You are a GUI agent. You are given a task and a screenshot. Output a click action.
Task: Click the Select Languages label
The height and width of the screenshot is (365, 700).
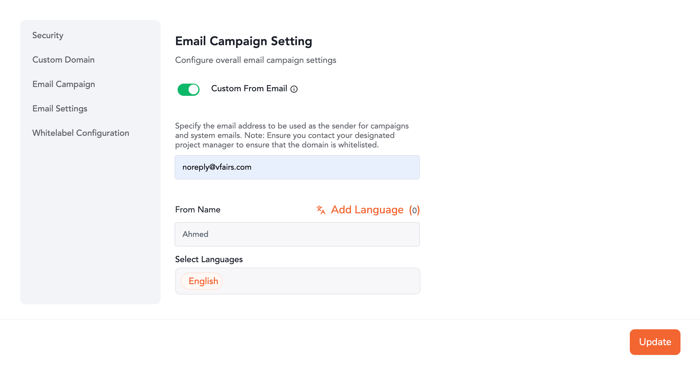pos(209,259)
